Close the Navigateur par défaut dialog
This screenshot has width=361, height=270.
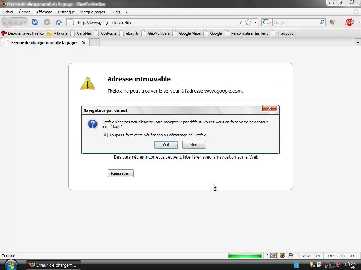(270, 108)
